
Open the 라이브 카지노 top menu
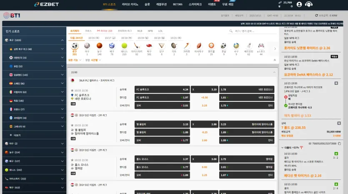tap(130, 5)
